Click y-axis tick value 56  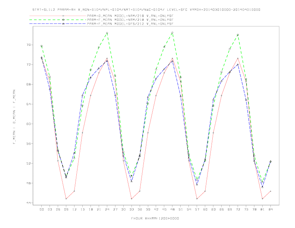coord(28,144)
